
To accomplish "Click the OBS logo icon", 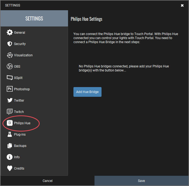I will (10, 67).
